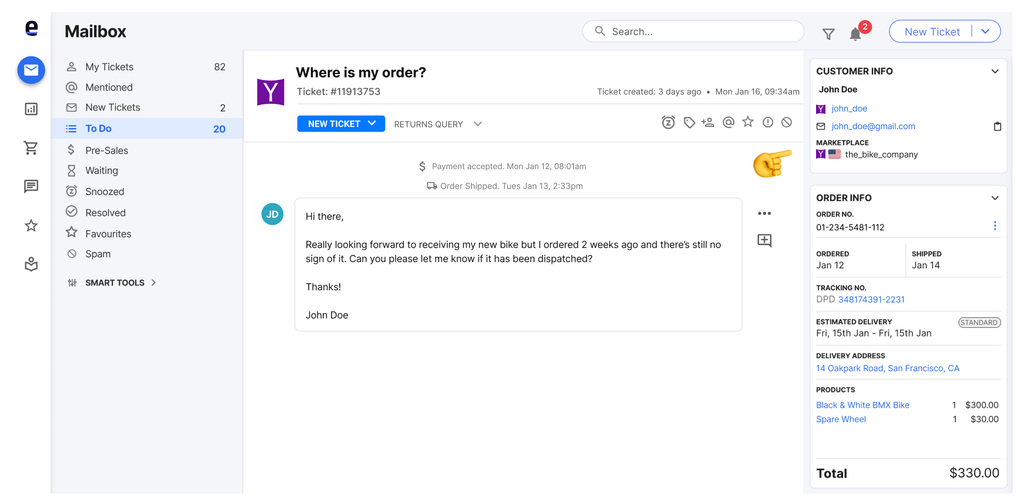Screen dimensions: 1023x504
Task: Collapse the CUSTOMER INFO panel
Action: click(995, 71)
